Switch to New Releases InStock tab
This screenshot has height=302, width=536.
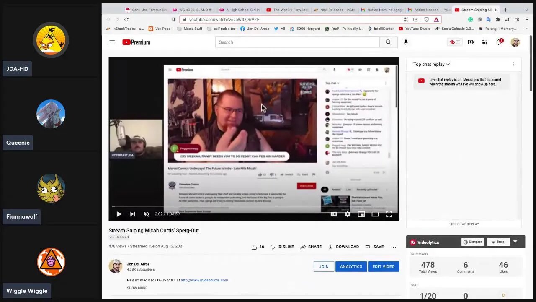pyautogui.click(x=335, y=10)
